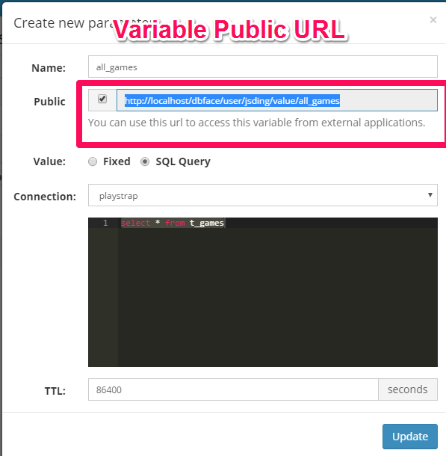The width and height of the screenshot is (446, 456).
Task: Uncheck the Public checkbox
Action: [x=102, y=99]
